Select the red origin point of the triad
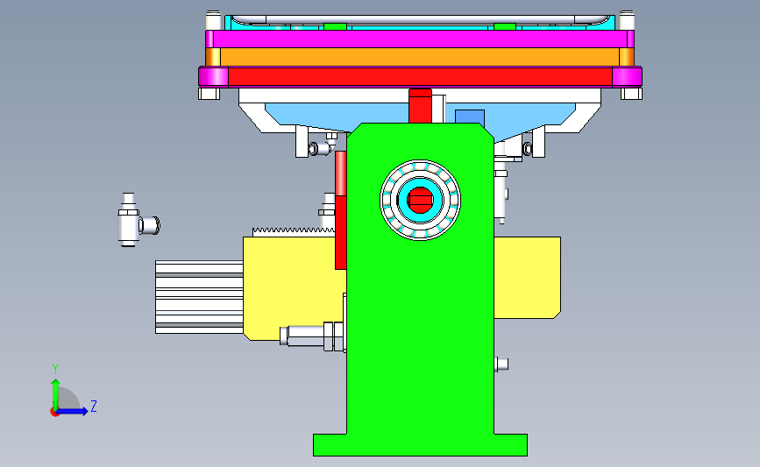 (x=54, y=412)
